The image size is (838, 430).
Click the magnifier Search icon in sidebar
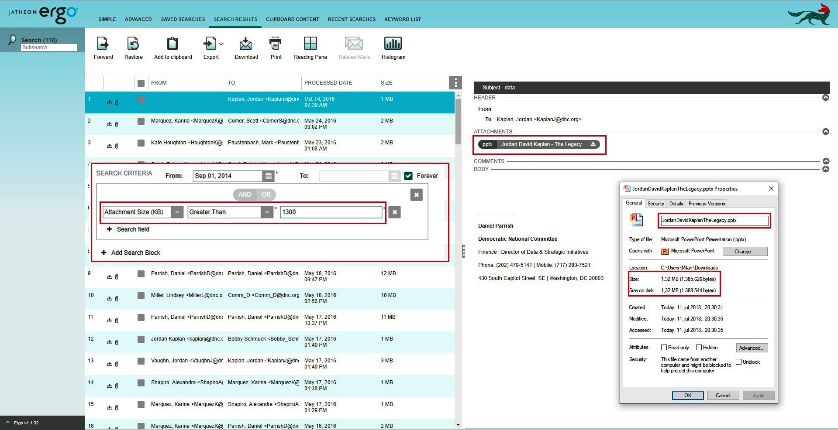tap(12, 40)
